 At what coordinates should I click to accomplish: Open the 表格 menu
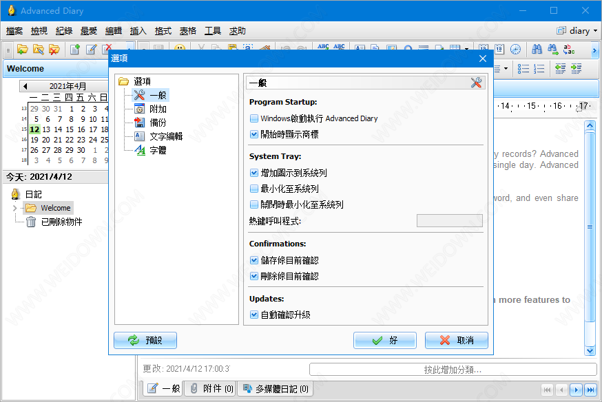click(x=188, y=31)
